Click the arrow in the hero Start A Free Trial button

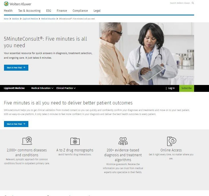pos(24,68)
